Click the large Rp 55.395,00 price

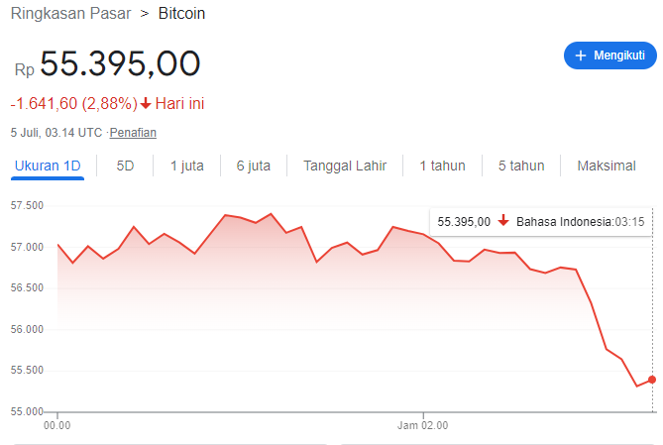coord(119,64)
